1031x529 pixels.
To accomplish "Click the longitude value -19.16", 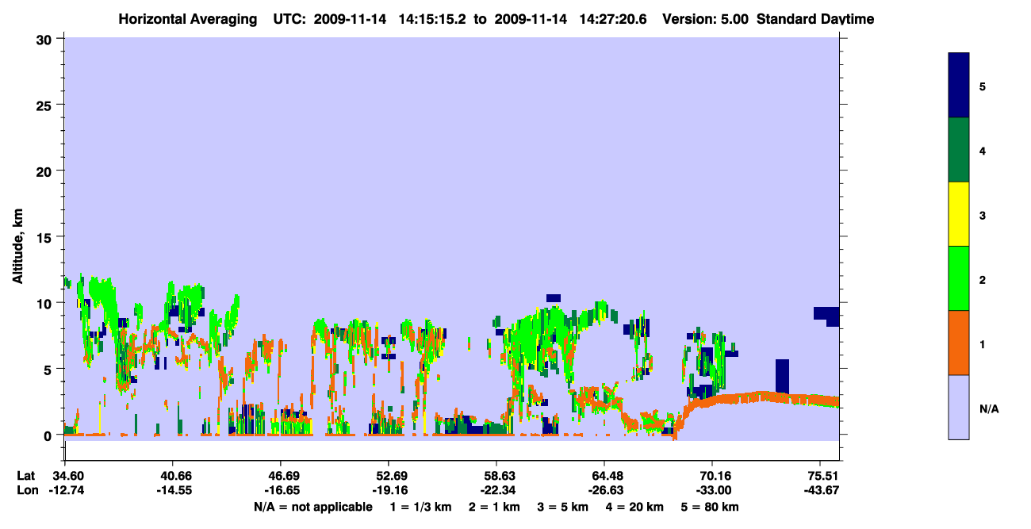I will [x=389, y=491].
